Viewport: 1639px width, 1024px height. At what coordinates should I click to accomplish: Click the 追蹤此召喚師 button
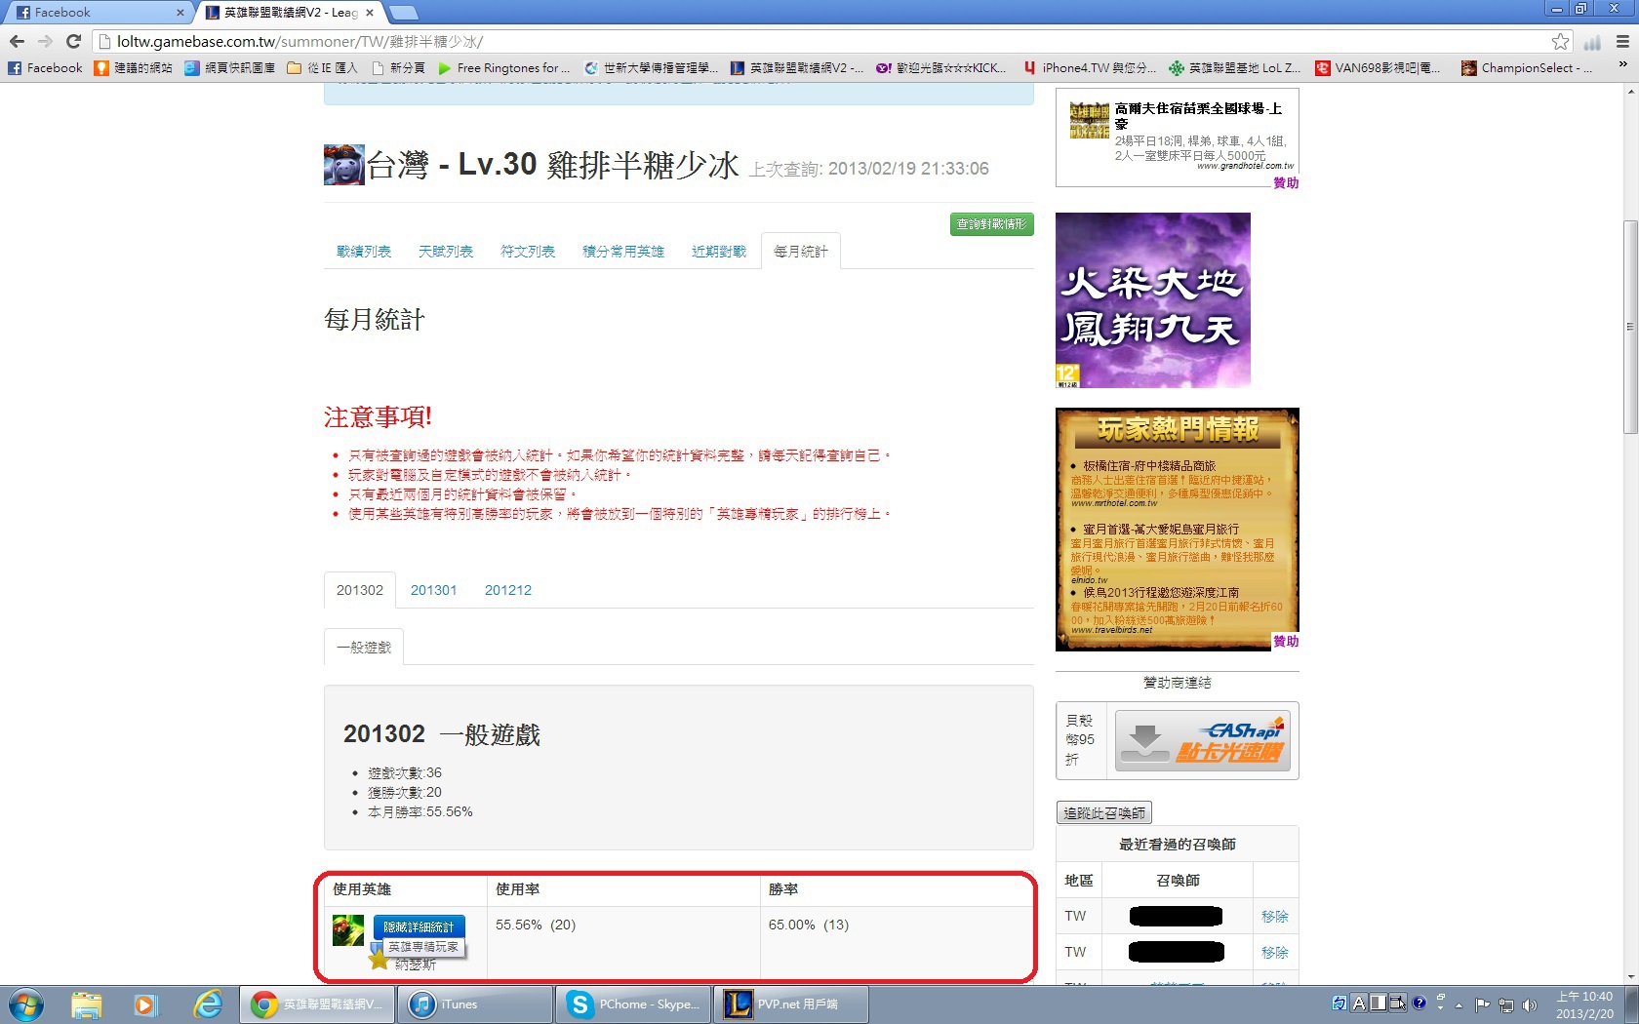pos(1104,813)
